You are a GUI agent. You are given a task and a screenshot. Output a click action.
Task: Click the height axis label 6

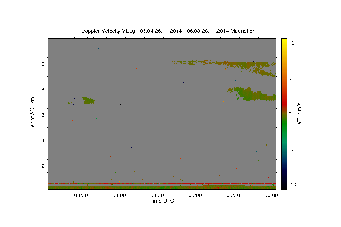tap(43, 115)
